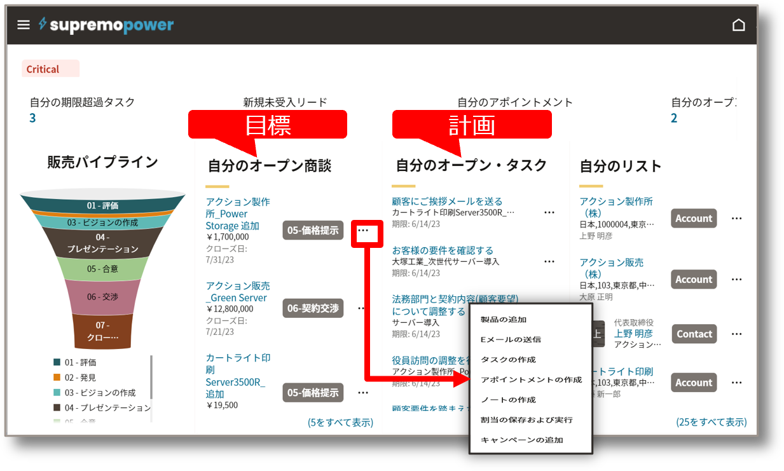Click the (5をすべて表示) link under open deals
Image resolution: width=784 pixels, height=471 pixels.
(341, 422)
